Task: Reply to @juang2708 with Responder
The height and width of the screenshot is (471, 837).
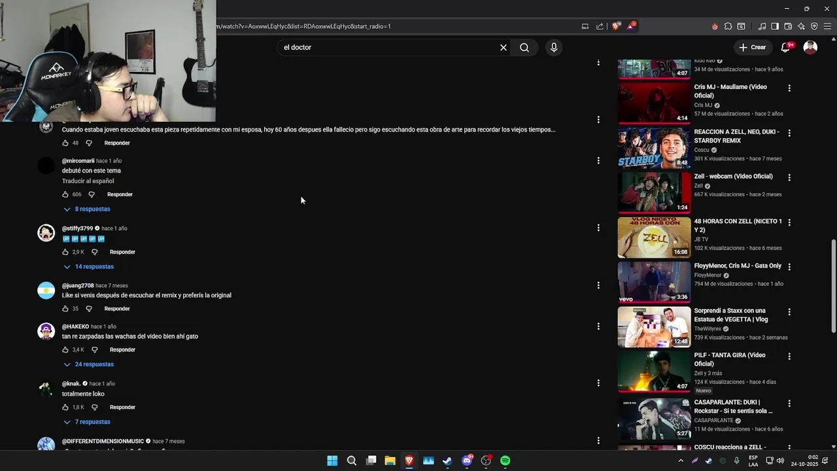Action: point(117,309)
